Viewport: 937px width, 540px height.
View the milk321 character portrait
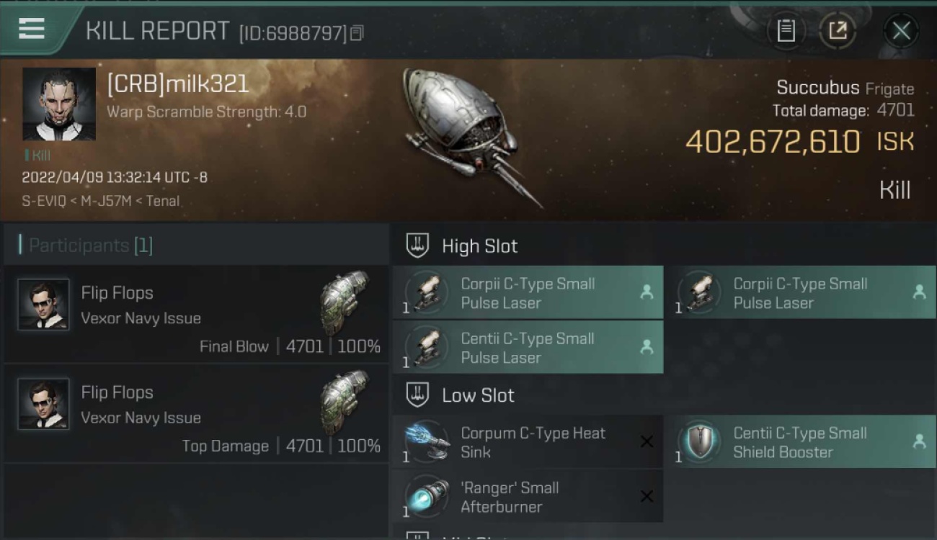[59, 104]
